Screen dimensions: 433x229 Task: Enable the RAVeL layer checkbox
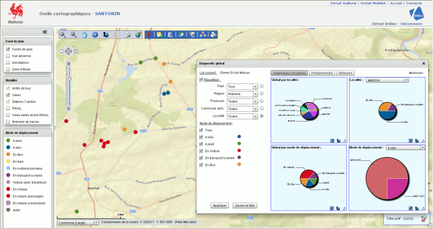click(x=8, y=109)
